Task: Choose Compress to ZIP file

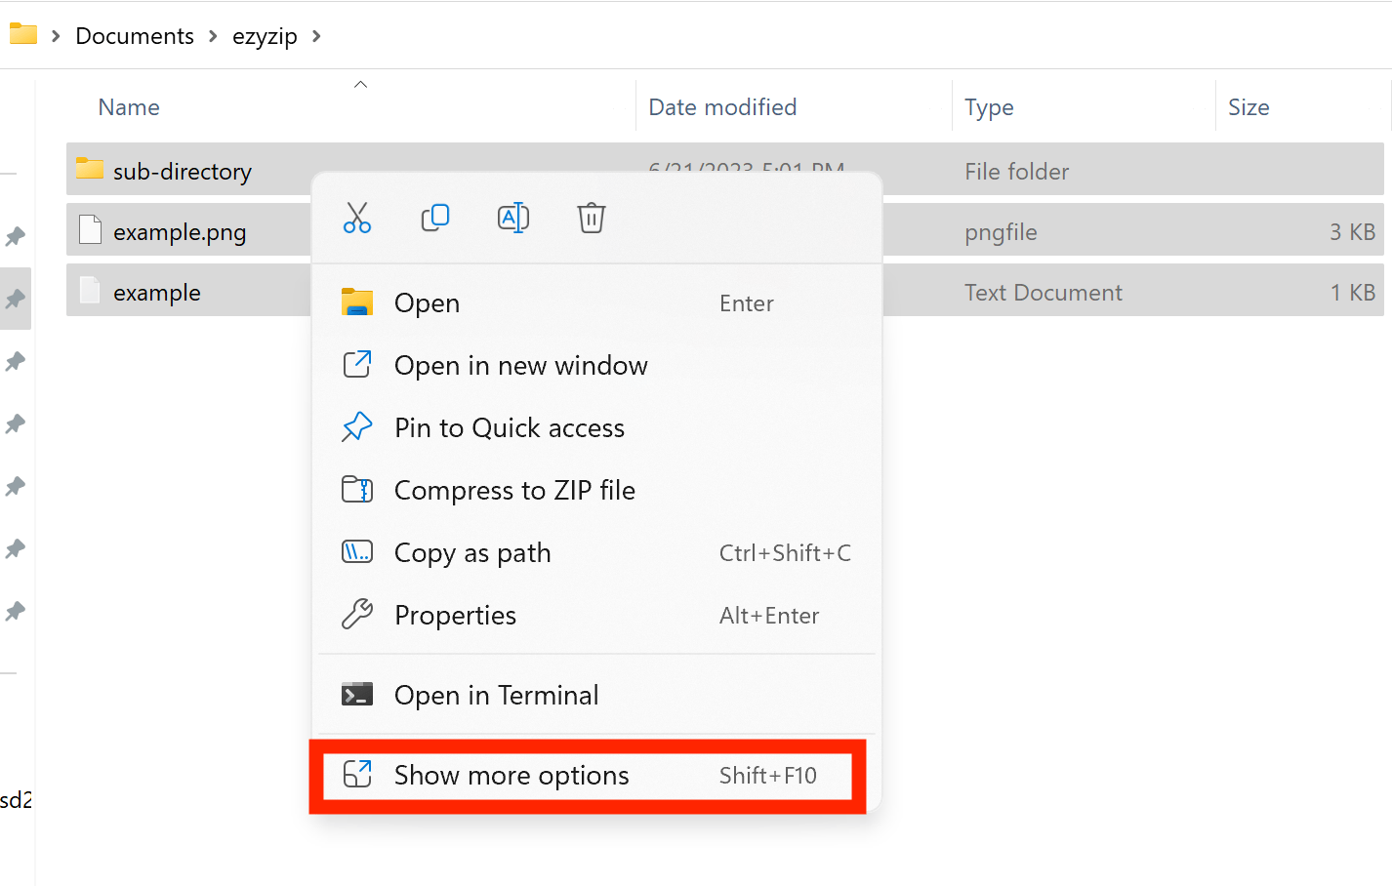Action: click(x=514, y=490)
